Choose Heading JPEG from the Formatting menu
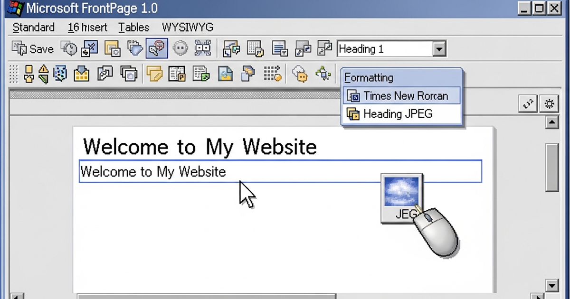 [398, 114]
